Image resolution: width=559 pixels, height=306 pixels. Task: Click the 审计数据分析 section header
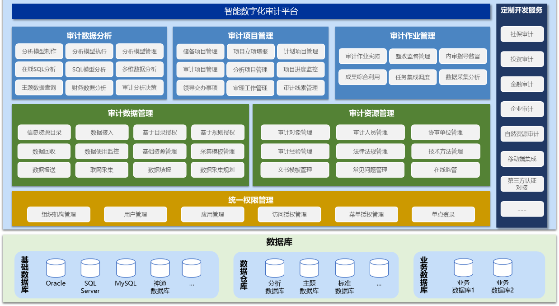click(x=89, y=36)
